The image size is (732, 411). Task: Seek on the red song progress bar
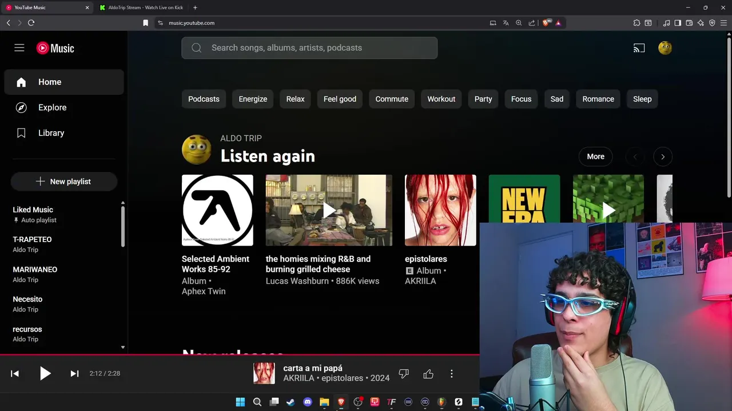click(240, 354)
